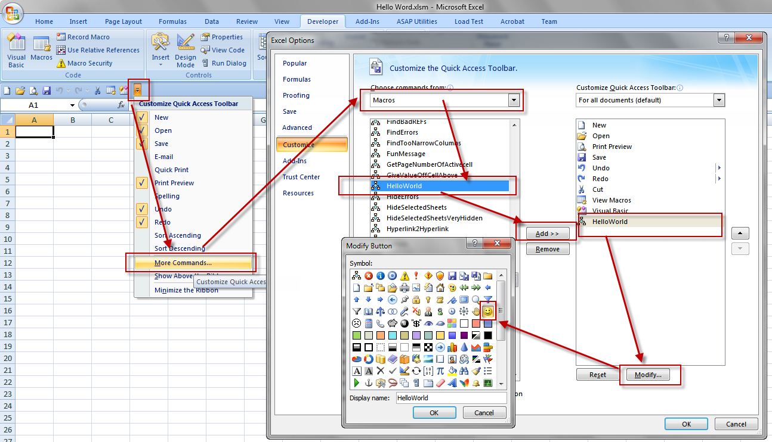Select the smiley face symbol
The height and width of the screenshot is (442, 772).
[488, 312]
